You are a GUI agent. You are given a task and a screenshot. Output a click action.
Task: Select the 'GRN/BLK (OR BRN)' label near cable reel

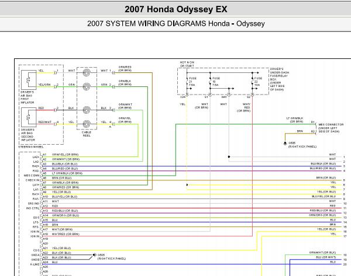125,83
